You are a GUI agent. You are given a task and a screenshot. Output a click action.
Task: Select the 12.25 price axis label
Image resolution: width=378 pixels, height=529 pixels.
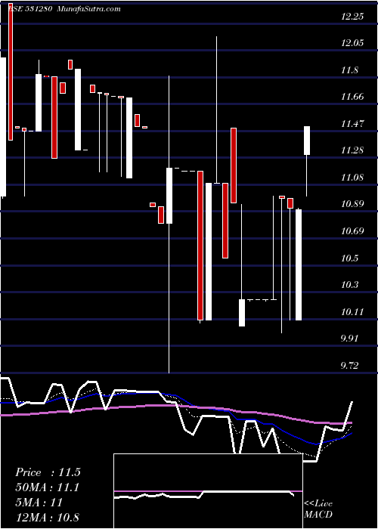[352, 16]
